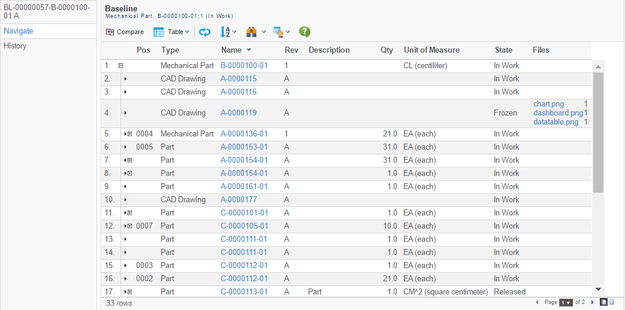625x310 pixels.
Task: Expand row 12 C-0000105-01 plus icon
Action: click(x=129, y=226)
